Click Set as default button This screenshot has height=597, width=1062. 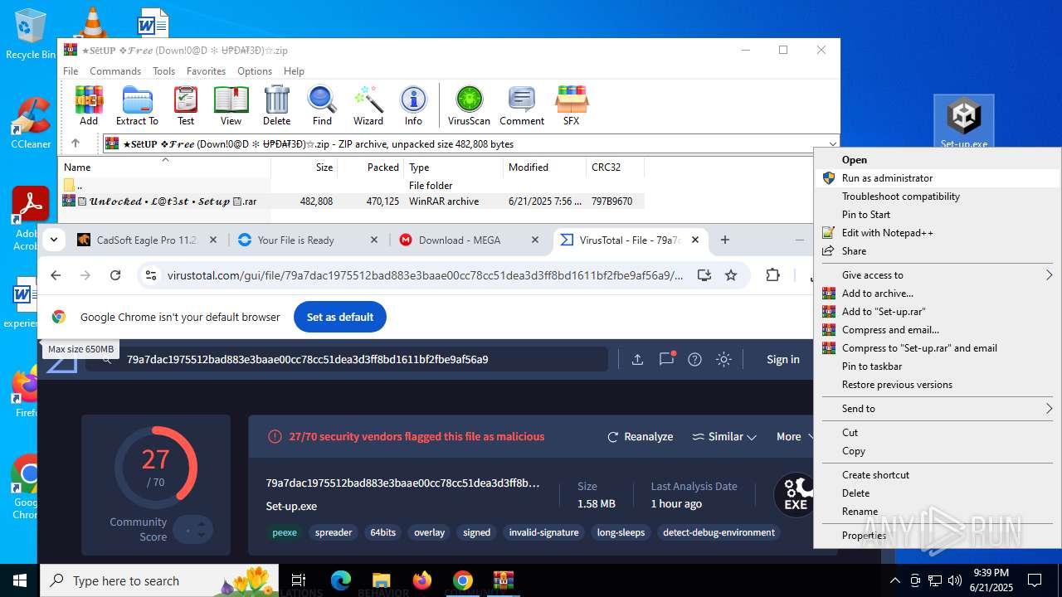coord(340,317)
